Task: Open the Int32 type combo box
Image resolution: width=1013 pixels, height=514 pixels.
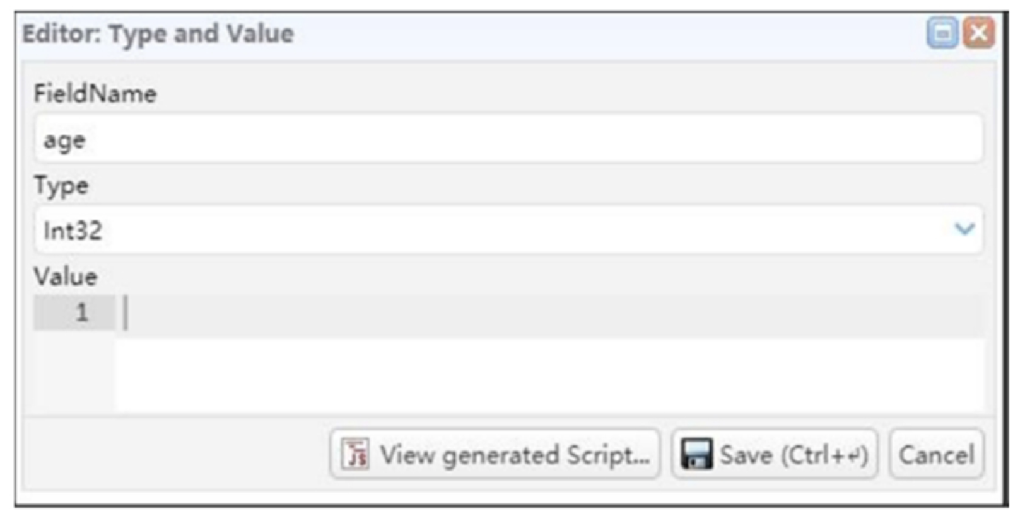Action: click(x=508, y=230)
